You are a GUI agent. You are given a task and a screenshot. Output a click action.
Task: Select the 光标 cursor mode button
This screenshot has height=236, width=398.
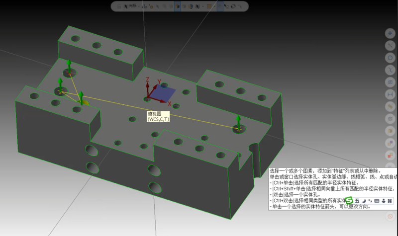pos(130,6)
